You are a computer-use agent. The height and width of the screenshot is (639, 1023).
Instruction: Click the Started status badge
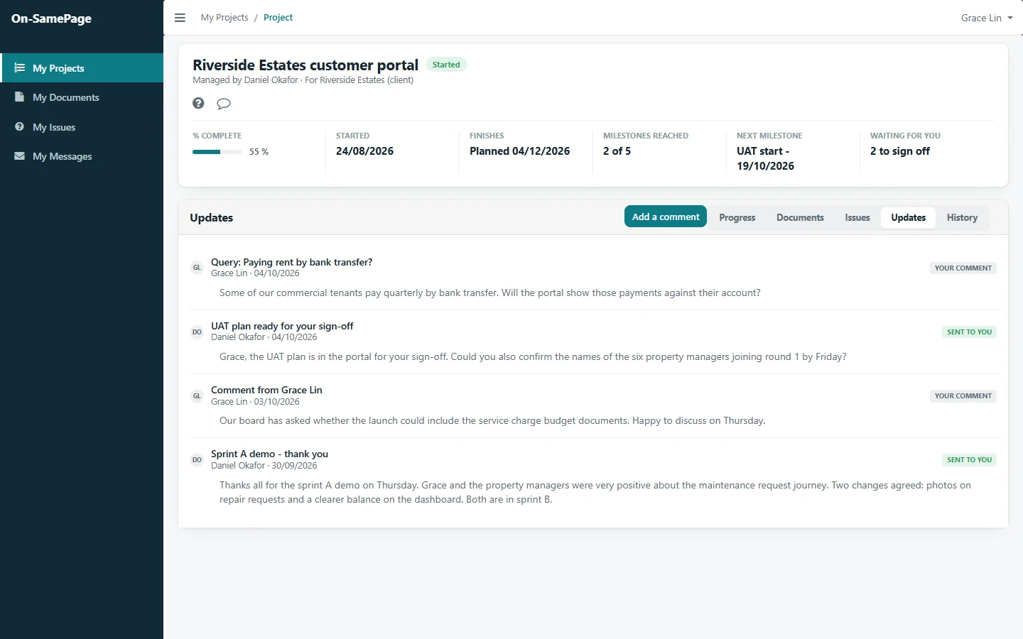pyautogui.click(x=446, y=65)
